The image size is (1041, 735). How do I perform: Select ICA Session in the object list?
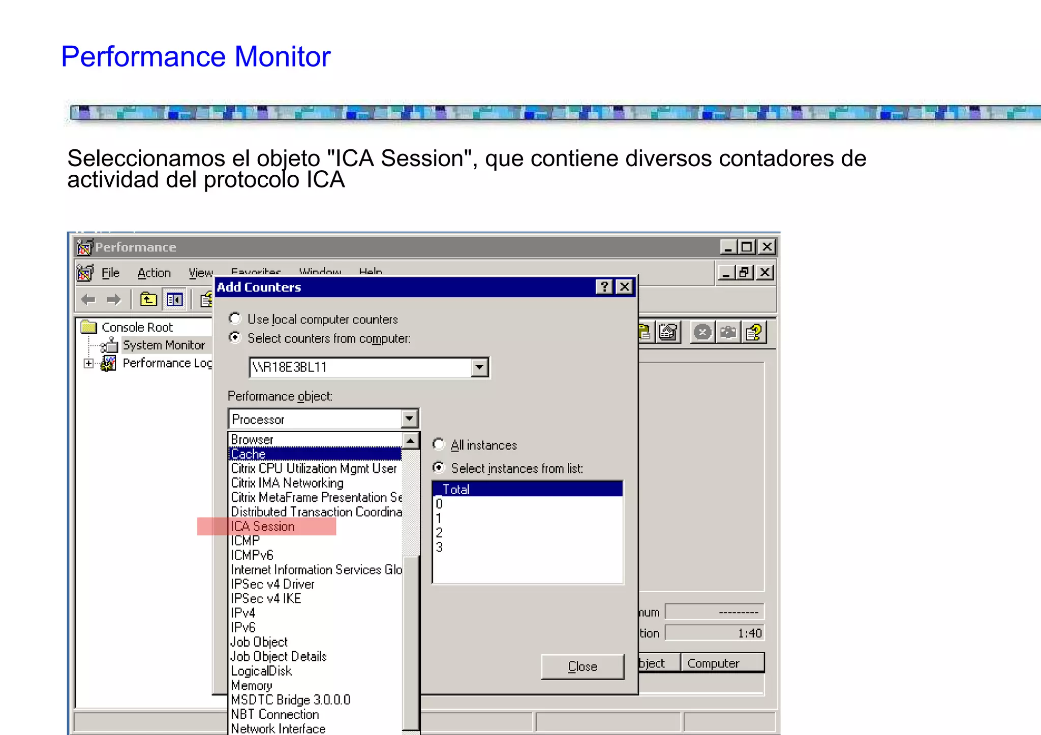point(315,526)
